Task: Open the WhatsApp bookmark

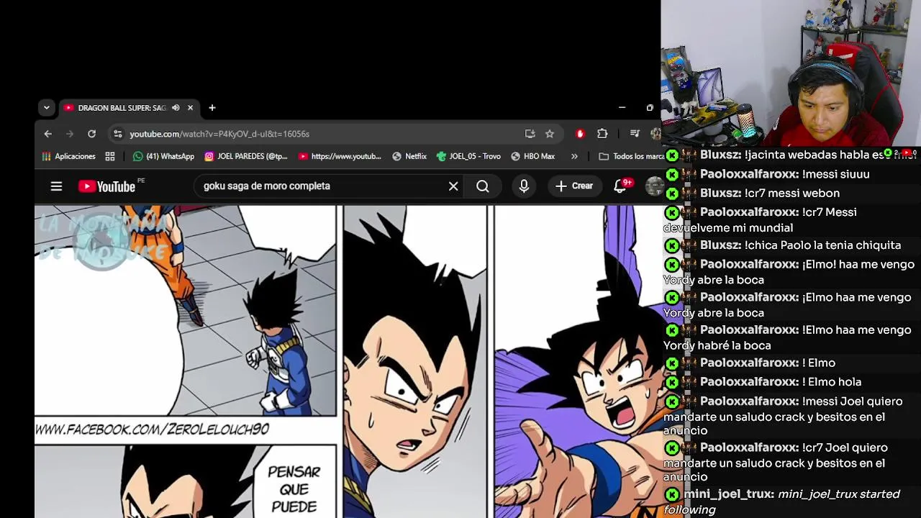Action: [163, 156]
